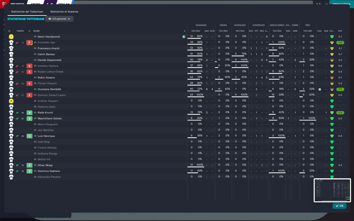Image resolution: width=354 pixels, height=221 pixels.
Task: Switch to Statistiche del Tottenham tab
Action: tap(27, 12)
